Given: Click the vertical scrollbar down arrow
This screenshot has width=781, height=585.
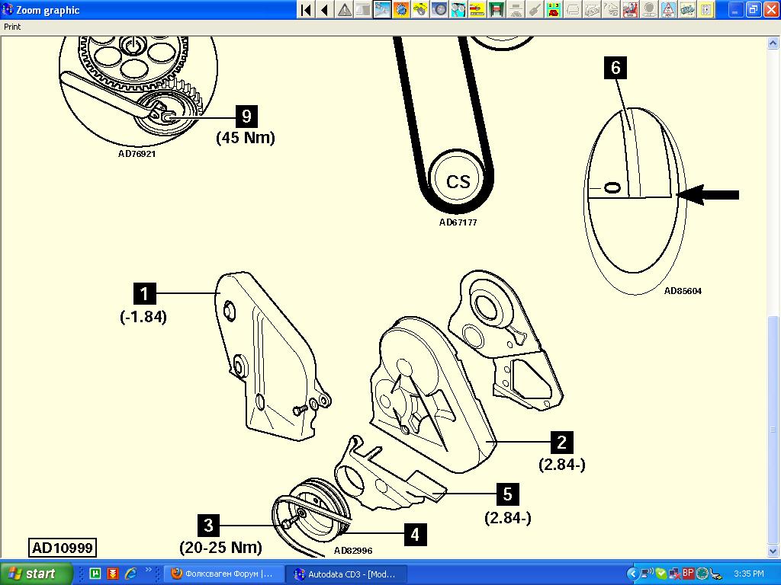Looking at the screenshot, I should tap(774, 551).
